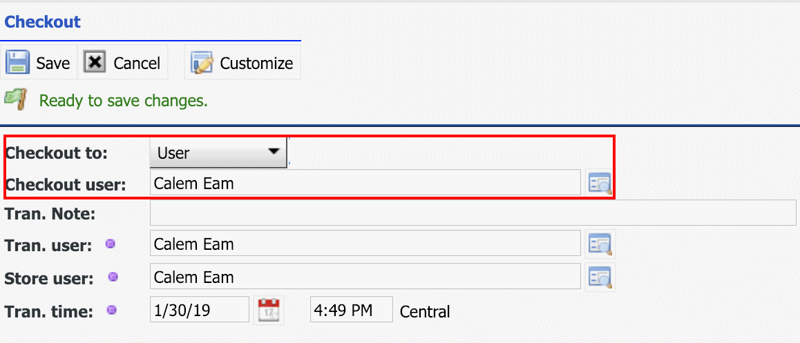Viewport: 800px width, 343px height.
Task: Click the empty Tran. Note field
Action: [473, 213]
